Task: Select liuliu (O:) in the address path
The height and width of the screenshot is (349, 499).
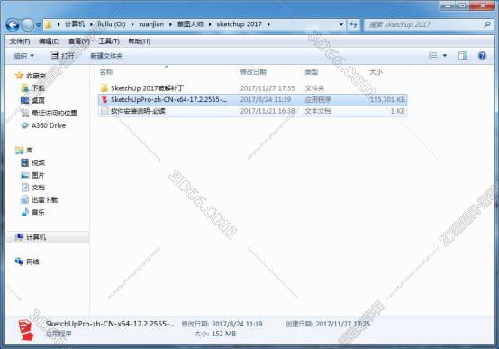Action: (x=111, y=24)
